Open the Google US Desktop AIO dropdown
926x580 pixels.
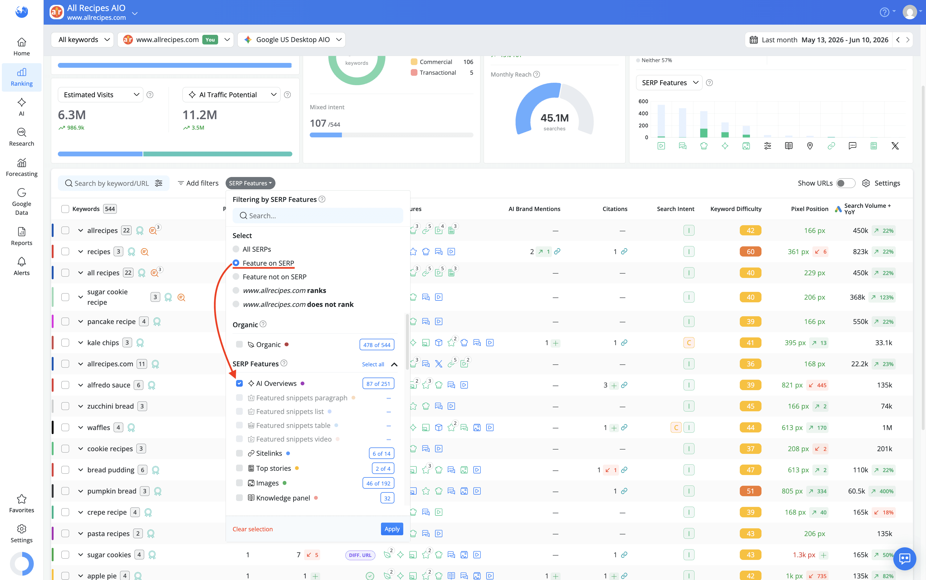291,40
